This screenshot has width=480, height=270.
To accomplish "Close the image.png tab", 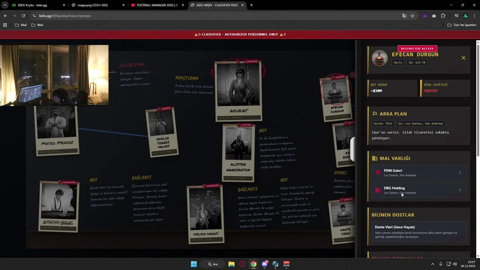I will point(123,5).
